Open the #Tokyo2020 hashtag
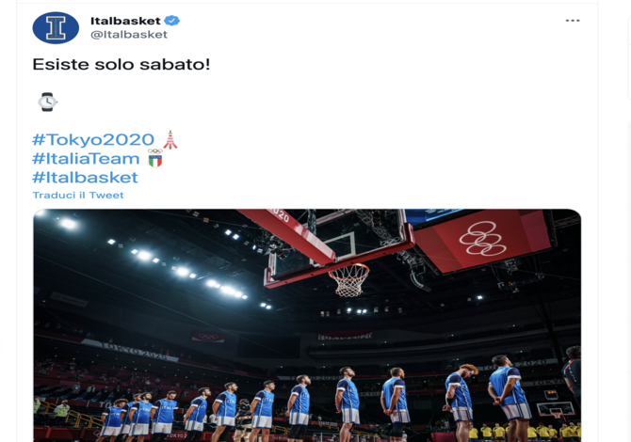The height and width of the screenshot is (442, 631). pyautogui.click(x=93, y=139)
